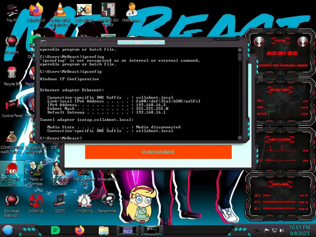Click the 22:01:02 clock in widget
The image size is (316, 237).
click(x=282, y=53)
